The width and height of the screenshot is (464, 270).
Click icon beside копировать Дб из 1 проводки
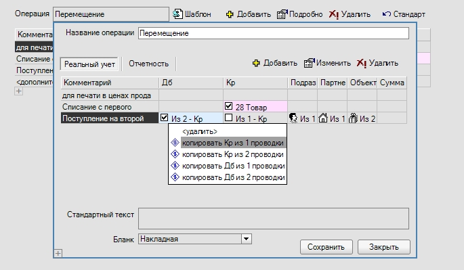tap(175, 166)
